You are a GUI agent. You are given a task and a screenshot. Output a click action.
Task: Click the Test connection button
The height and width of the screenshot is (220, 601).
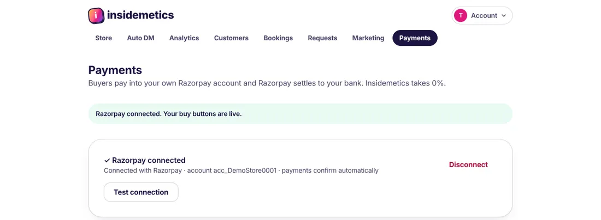tap(141, 192)
